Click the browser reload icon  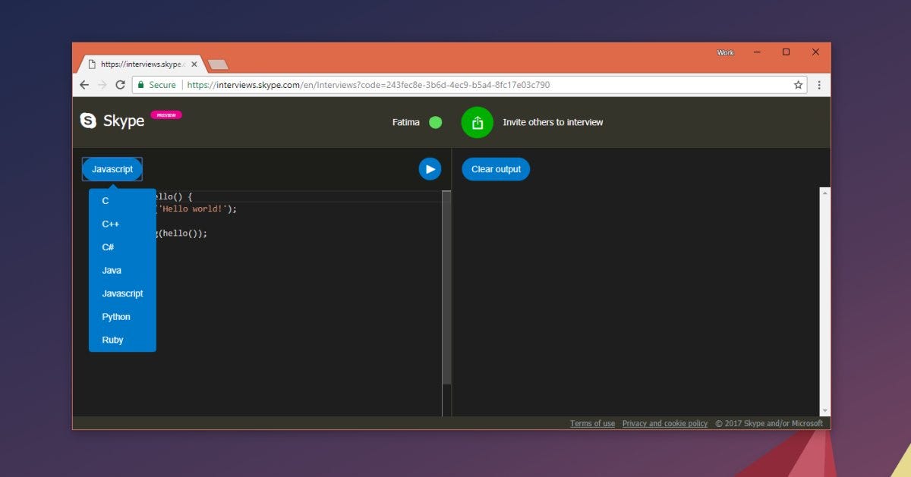[x=121, y=85]
